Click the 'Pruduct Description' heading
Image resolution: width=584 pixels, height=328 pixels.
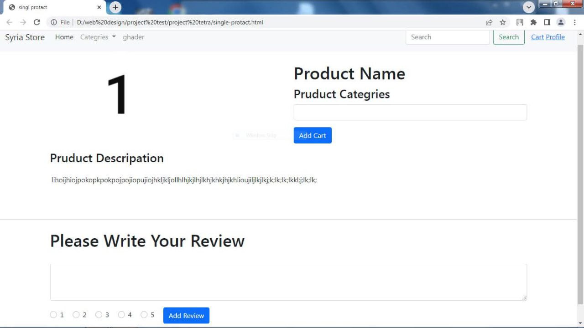(107, 158)
